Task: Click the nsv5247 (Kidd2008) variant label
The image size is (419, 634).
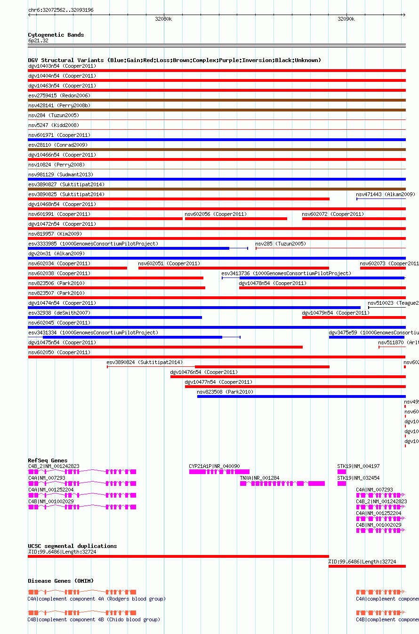Action: coord(54,125)
